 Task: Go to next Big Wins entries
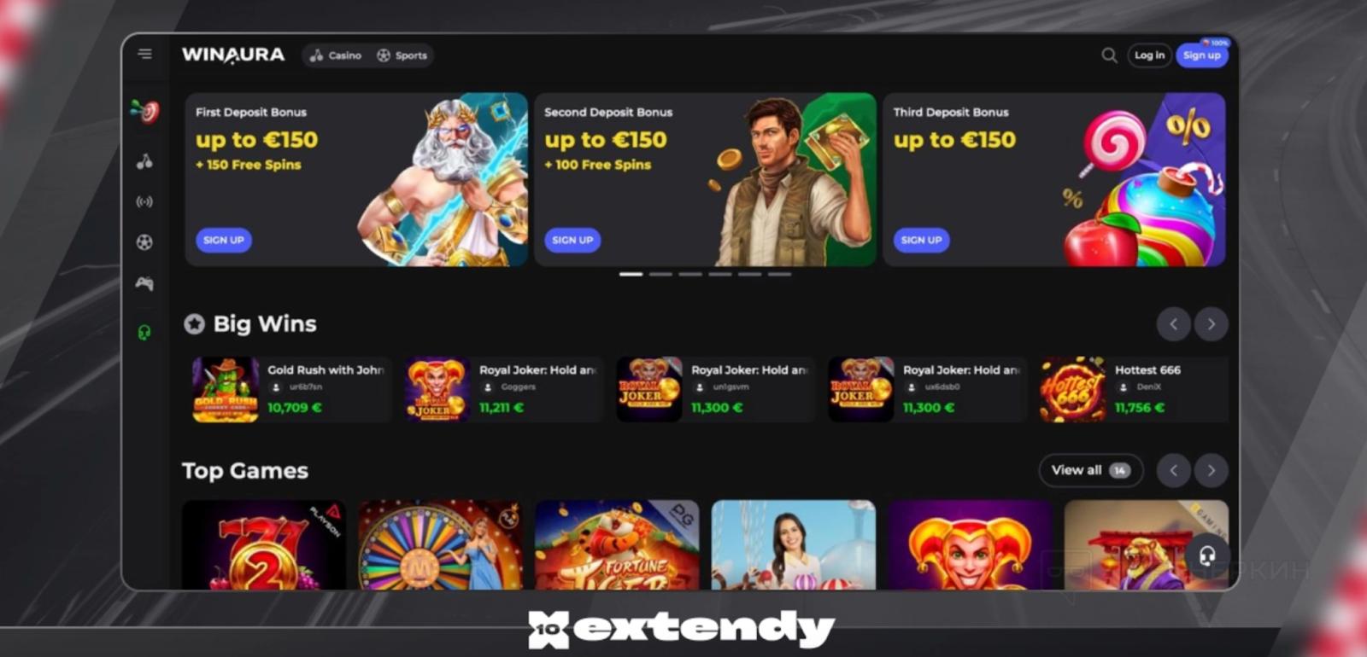pyautogui.click(x=1211, y=324)
